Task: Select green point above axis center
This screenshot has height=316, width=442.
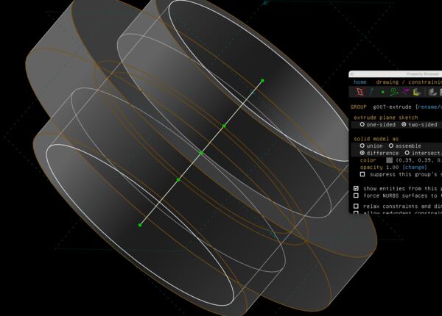Action: (224, 126)
